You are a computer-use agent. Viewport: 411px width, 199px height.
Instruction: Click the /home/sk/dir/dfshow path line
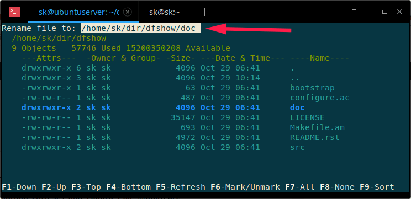coord(59,38)
